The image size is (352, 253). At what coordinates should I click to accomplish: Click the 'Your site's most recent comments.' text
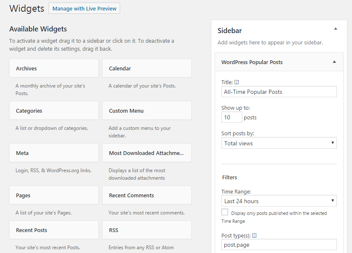pyautogui.click(x=146, y=212)
